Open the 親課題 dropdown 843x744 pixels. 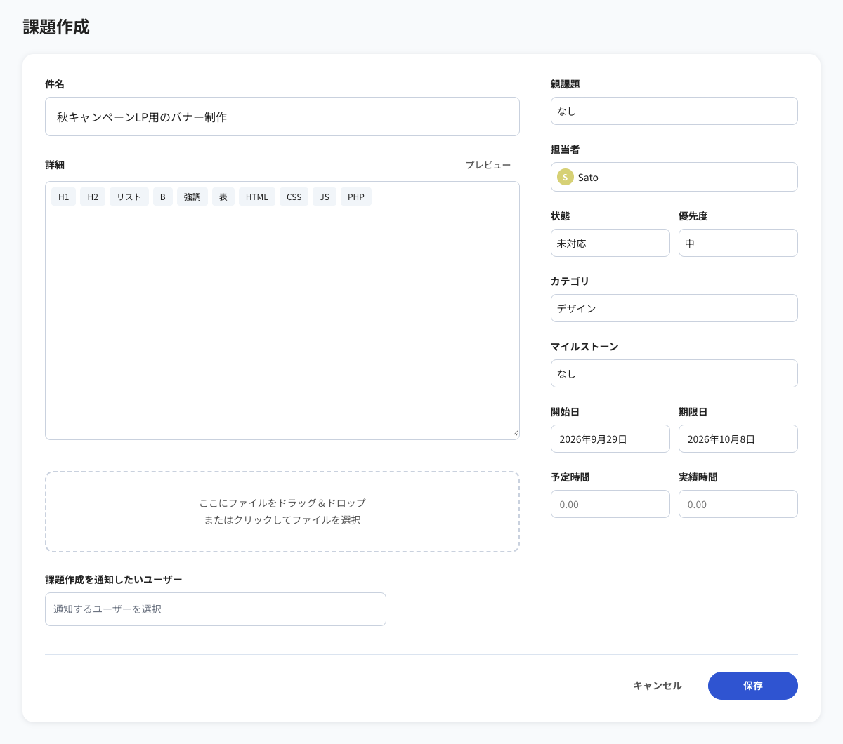[x=674, y=111]
